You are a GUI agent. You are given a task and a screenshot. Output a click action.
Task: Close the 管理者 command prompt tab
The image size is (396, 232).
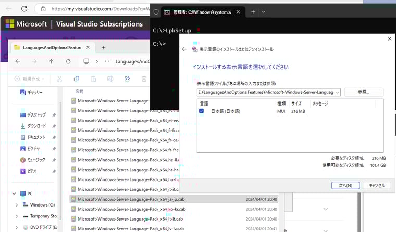(238, 12)
